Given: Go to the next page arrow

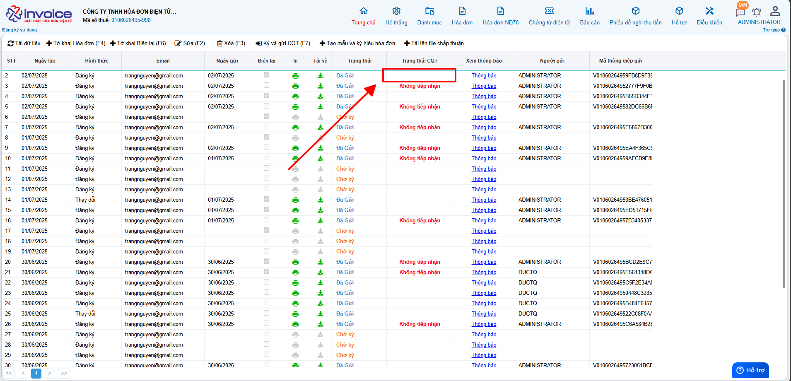Looking at the screenshot, I should tap(50, 374).
